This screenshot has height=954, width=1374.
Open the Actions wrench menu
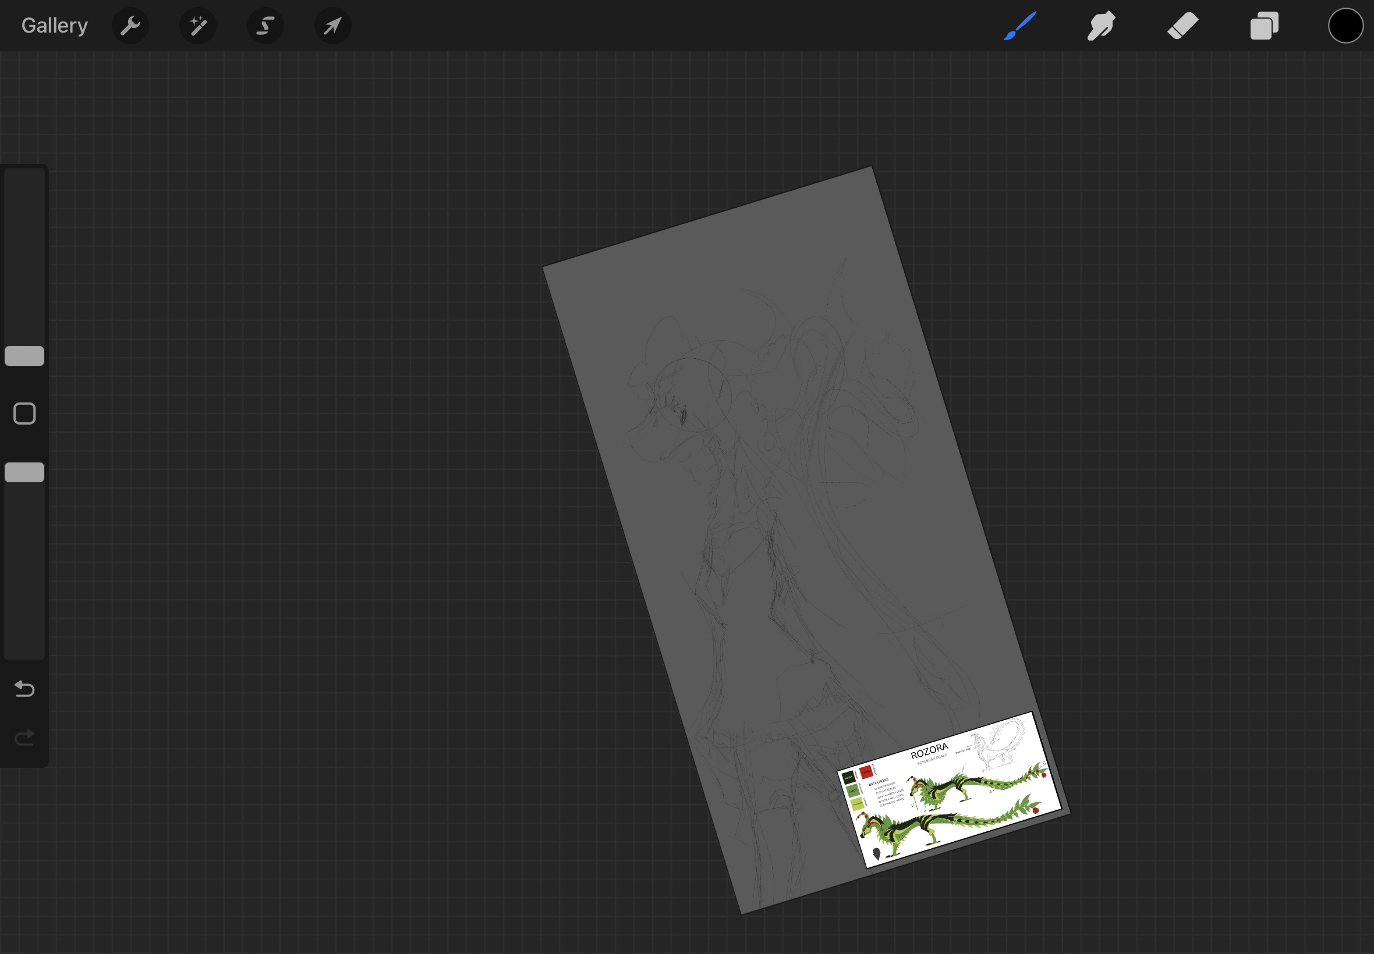click(x=130, y=26)
